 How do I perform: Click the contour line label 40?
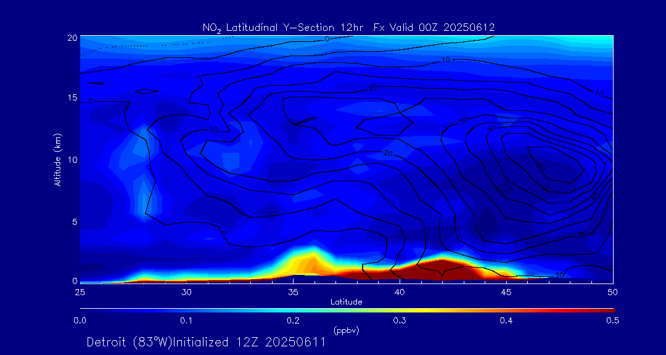point(492,128)
